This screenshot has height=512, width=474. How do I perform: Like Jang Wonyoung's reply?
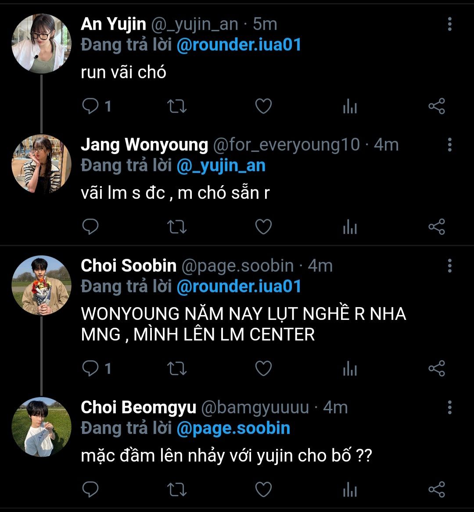(263, 227)
